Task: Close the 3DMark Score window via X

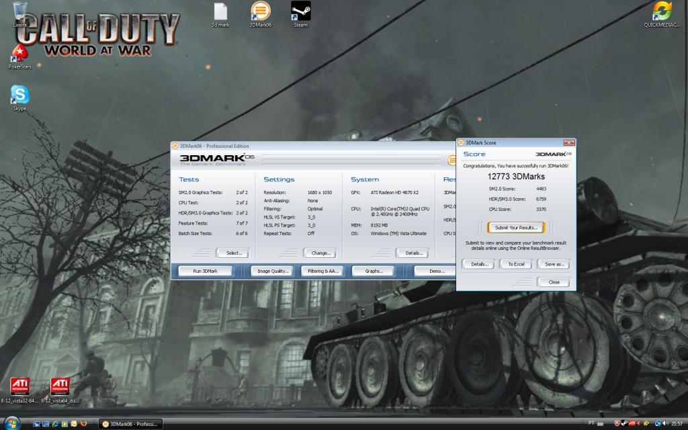Action: tap(569, 142)
